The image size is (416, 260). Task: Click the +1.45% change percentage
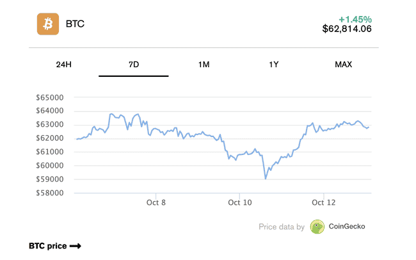click(354, 17)
